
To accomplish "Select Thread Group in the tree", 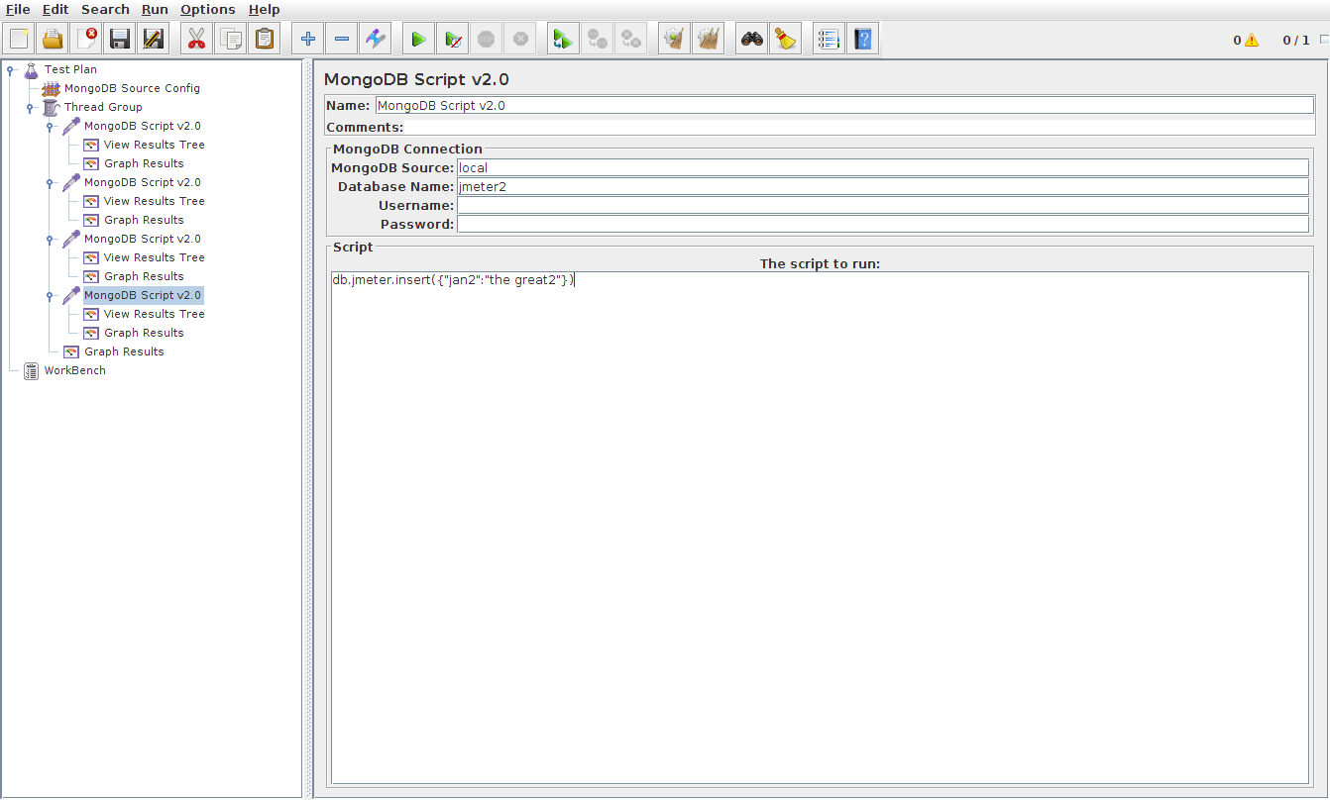I will click(103, 107).
